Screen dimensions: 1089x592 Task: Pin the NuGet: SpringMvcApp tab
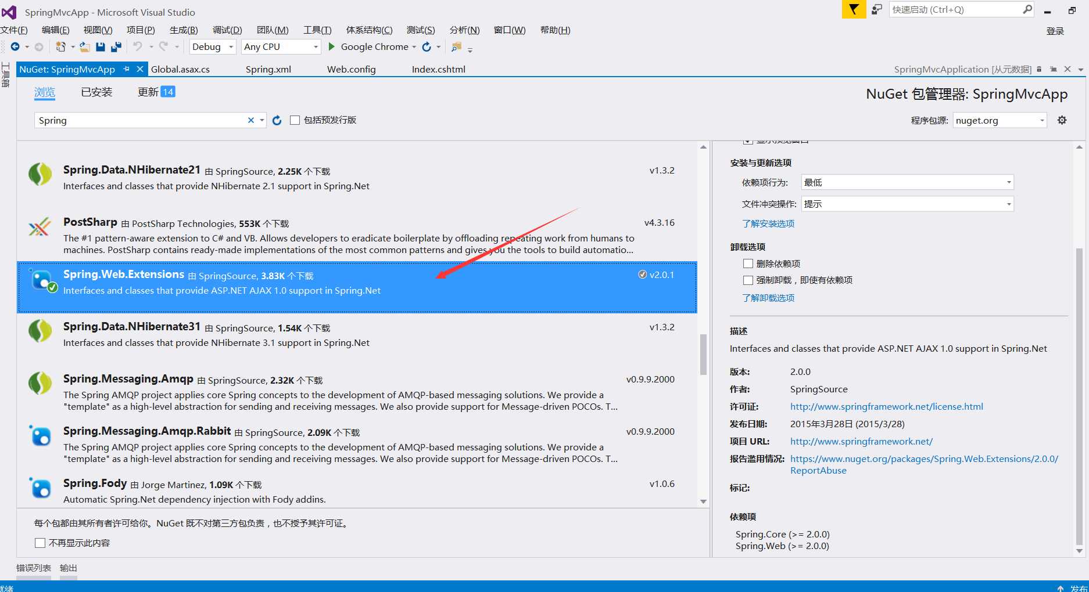click(126, 69)
